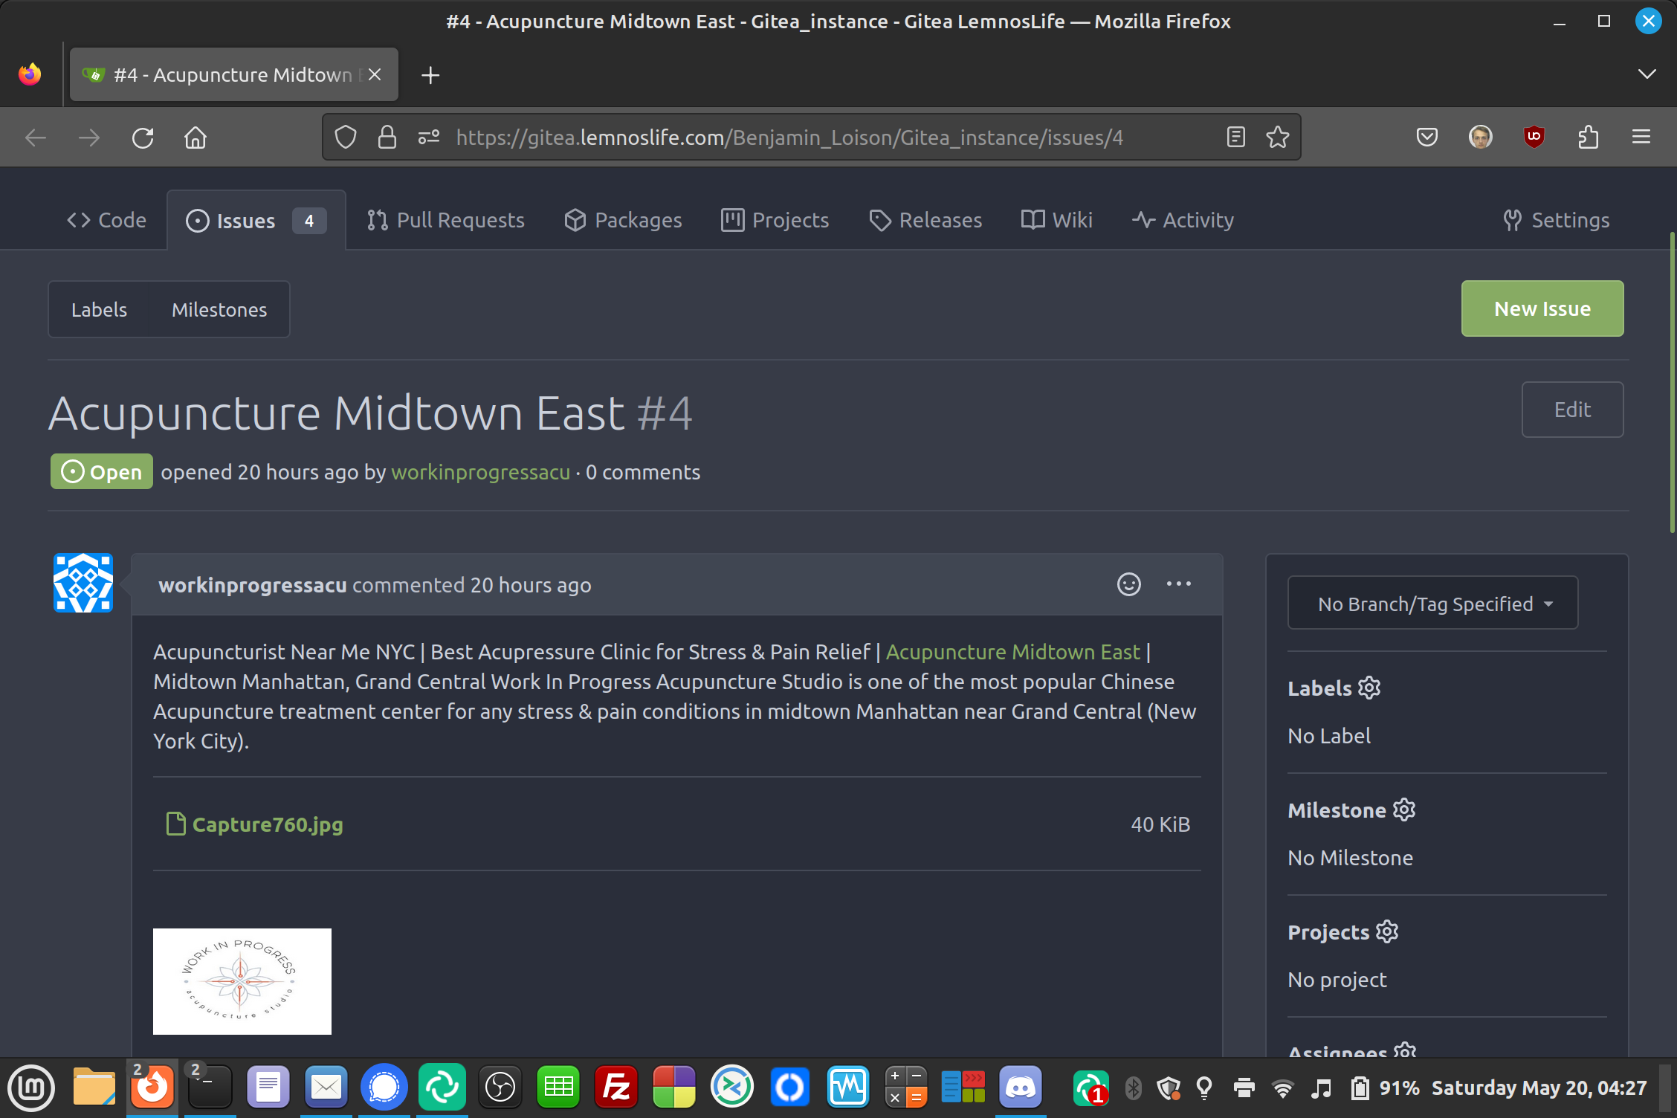Click the Work In Progress logo thumbnail
Screen dimensions: 1677x1118
242,981
